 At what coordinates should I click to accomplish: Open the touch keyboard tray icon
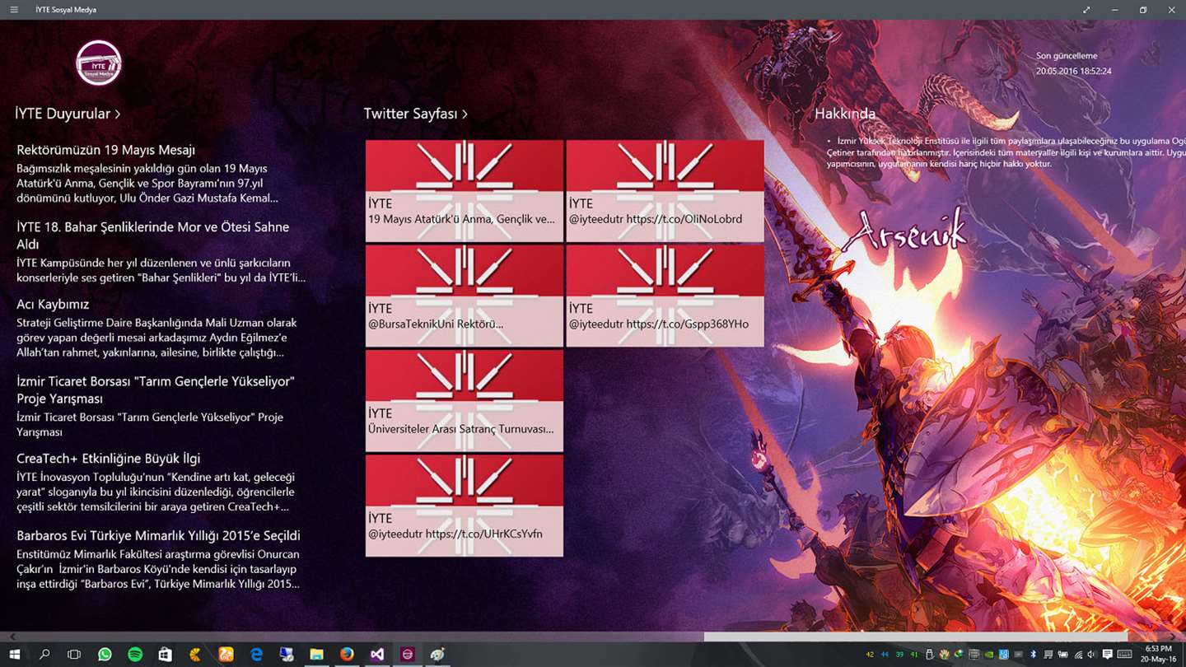click(1124, 654)
